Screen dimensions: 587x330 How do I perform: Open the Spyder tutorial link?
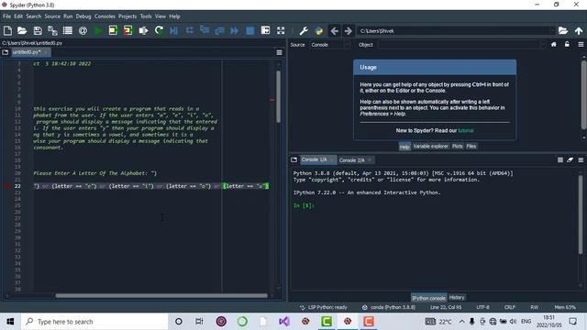pyautogui.click(x=466, y=130)
